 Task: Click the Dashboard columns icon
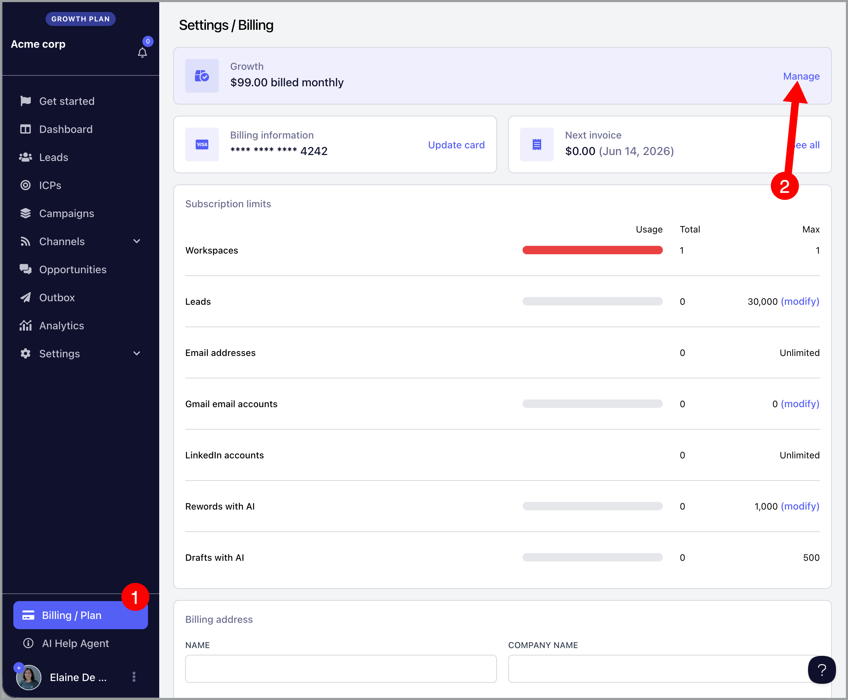[x=25, y=129]
